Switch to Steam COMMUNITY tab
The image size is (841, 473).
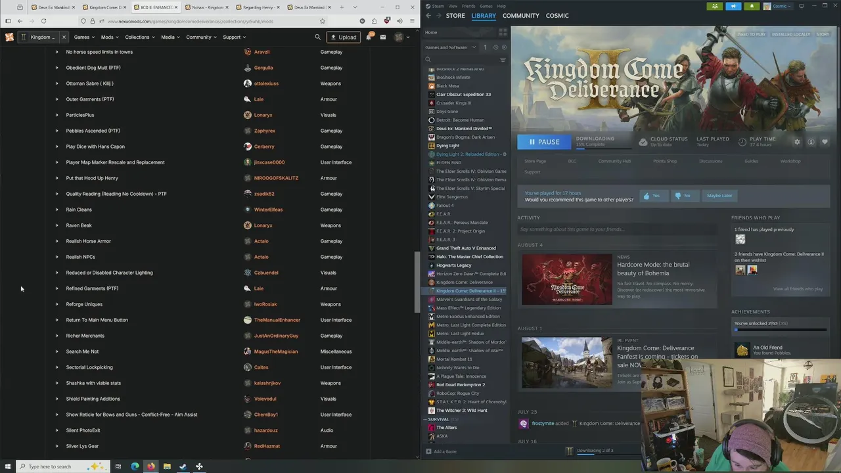520,15
